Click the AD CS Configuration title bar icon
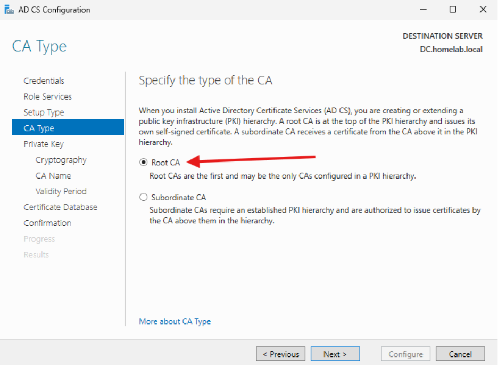 point(9,9)
